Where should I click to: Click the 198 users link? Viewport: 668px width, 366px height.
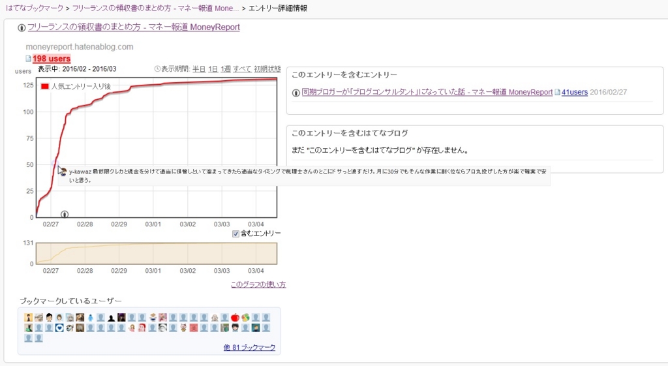coord(52,59)
